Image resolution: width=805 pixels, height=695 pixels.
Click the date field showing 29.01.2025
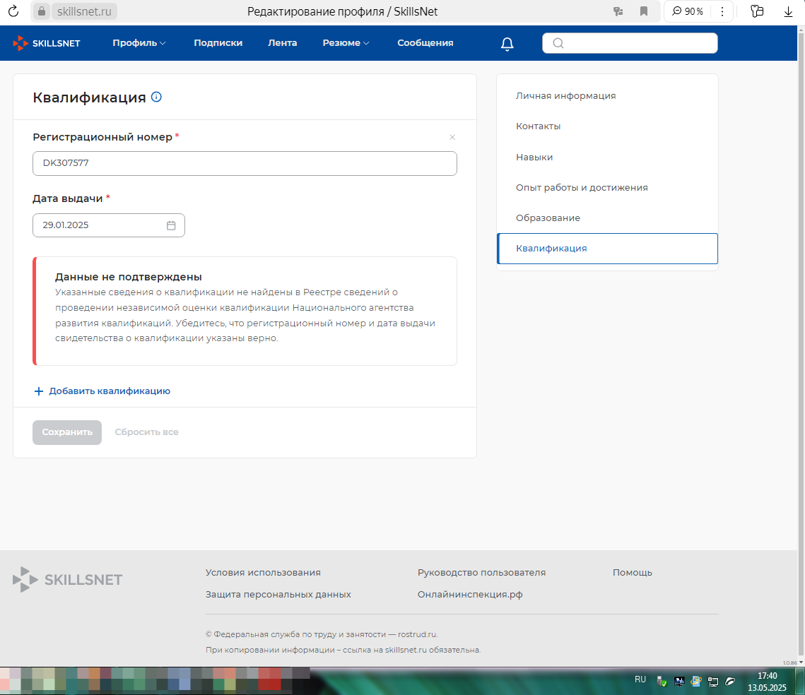[109, 225]
